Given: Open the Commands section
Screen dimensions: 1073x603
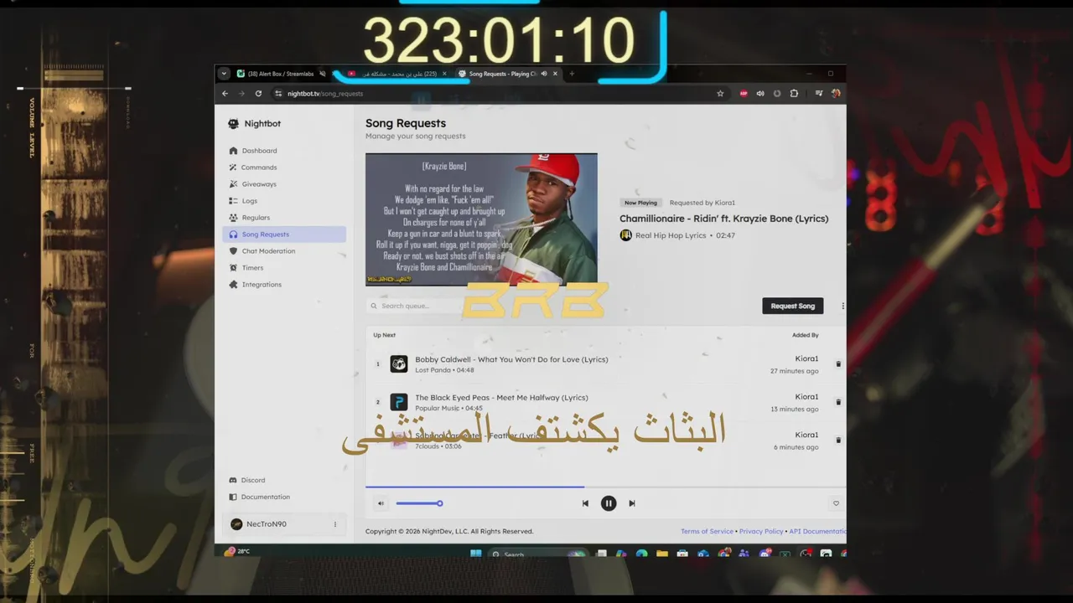Looking at the screenshot, I should (259, 167).
